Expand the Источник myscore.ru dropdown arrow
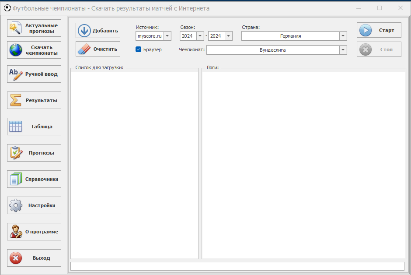The height and width of the screenshot is (275, 411). coord(167,36)
